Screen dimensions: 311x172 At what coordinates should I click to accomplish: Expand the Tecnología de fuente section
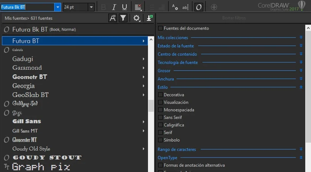[x=301, y=62]
